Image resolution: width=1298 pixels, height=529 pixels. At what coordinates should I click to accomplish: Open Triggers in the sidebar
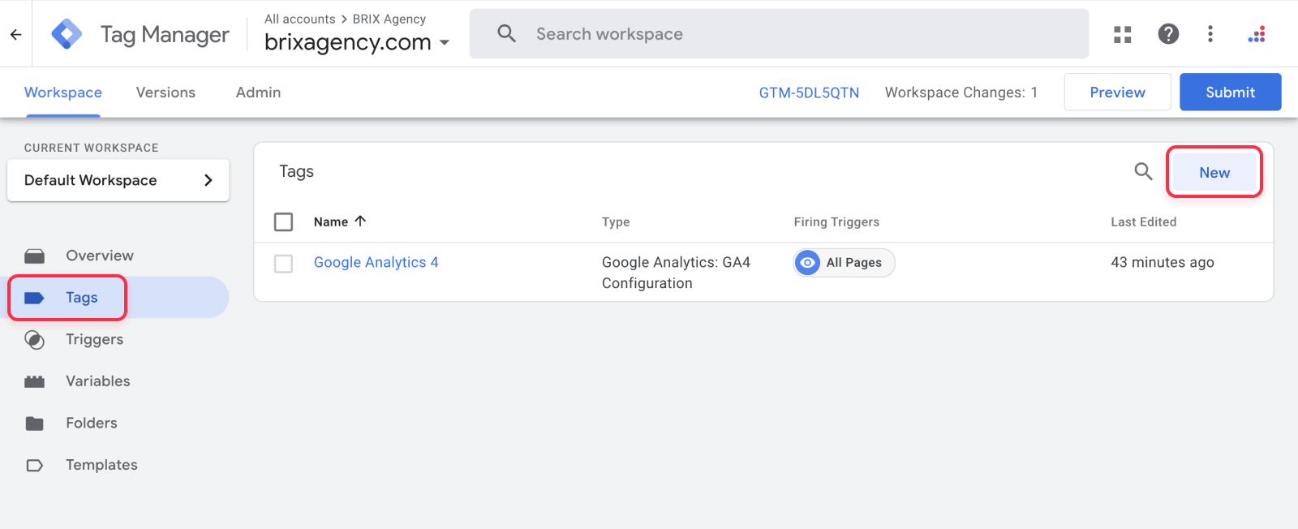click(x=95, y=339)
